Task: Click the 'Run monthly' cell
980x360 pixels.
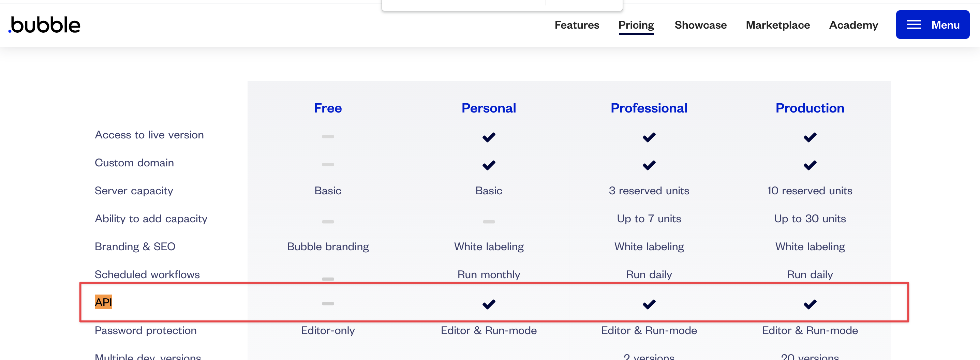Action: coord(489,274)
